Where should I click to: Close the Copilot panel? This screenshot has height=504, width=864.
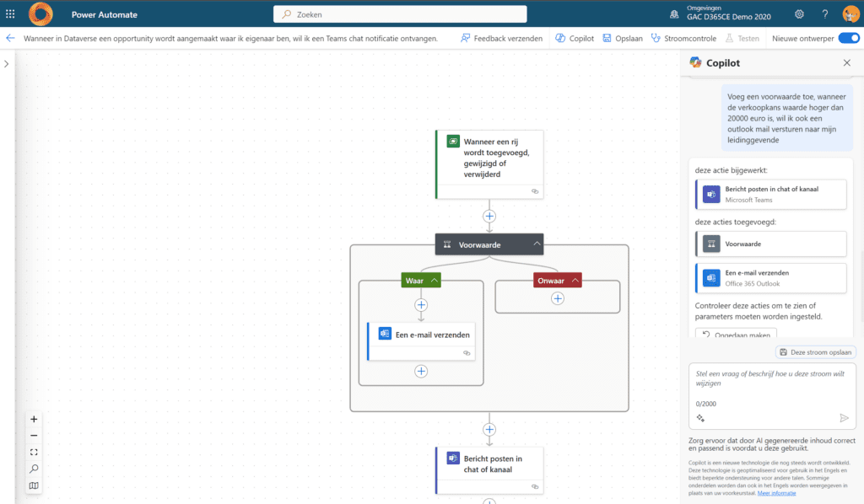click(847, 62)
